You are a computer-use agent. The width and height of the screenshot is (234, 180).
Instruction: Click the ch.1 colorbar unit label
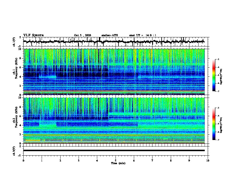[221, 76]
